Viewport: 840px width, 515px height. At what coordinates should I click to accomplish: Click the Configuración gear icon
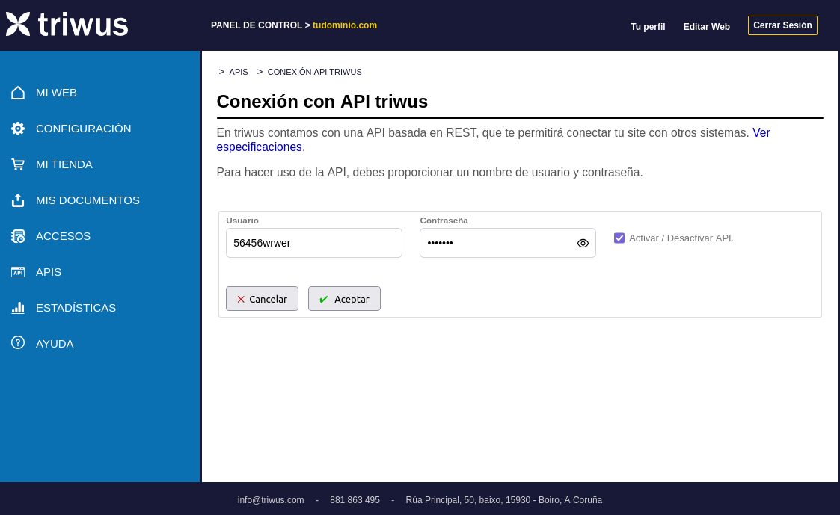coord(18,129)
